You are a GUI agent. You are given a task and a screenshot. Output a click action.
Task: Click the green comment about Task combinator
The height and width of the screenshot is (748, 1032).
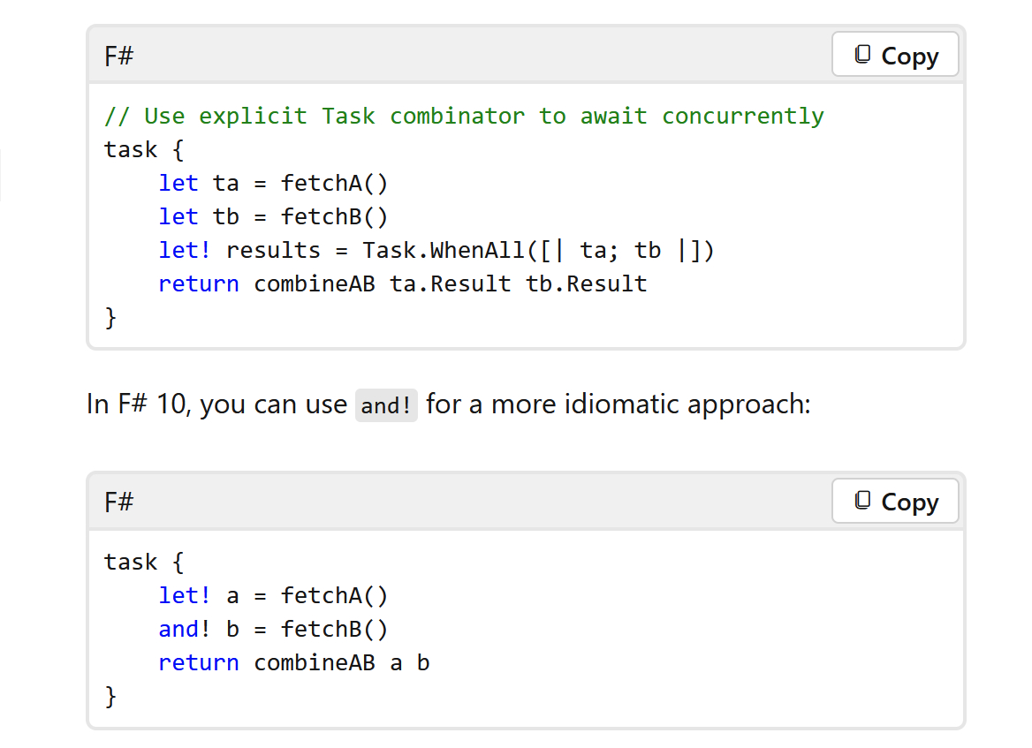(464, 116)
